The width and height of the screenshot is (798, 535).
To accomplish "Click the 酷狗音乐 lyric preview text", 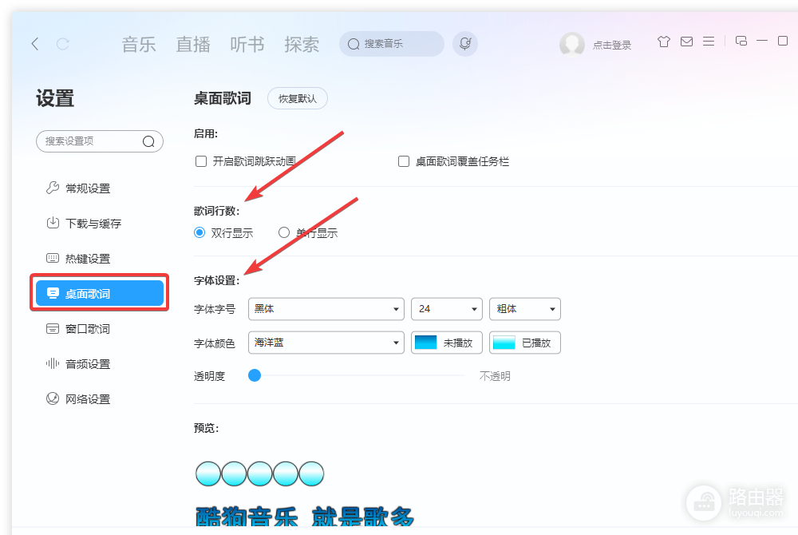I will (x=247, y=516).
